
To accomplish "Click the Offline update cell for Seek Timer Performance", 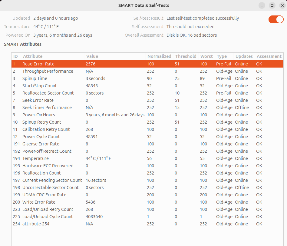I will pos(242,108).
